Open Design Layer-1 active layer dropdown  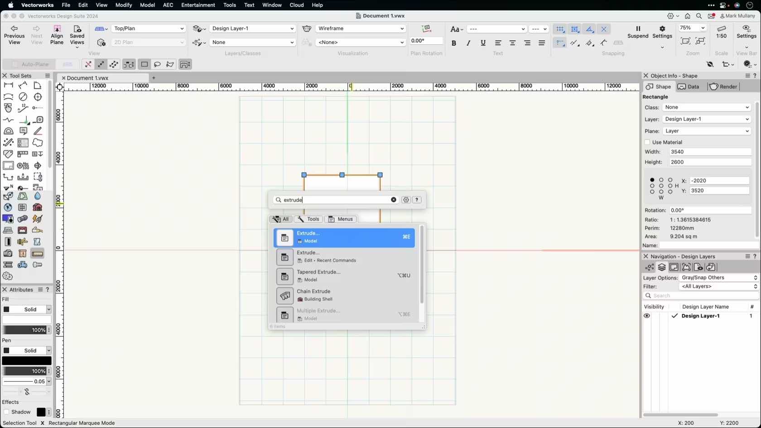click(x=252, y=29)
